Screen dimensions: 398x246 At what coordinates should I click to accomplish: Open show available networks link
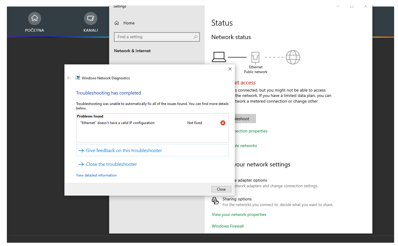(246, 146)
